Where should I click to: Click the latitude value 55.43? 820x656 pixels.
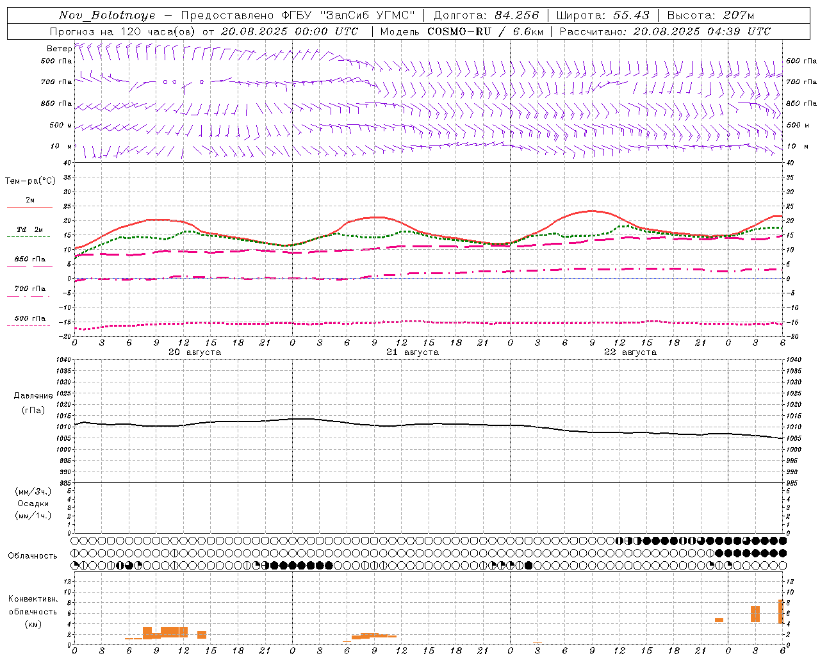pyautogui.click(x=631, y=15)
